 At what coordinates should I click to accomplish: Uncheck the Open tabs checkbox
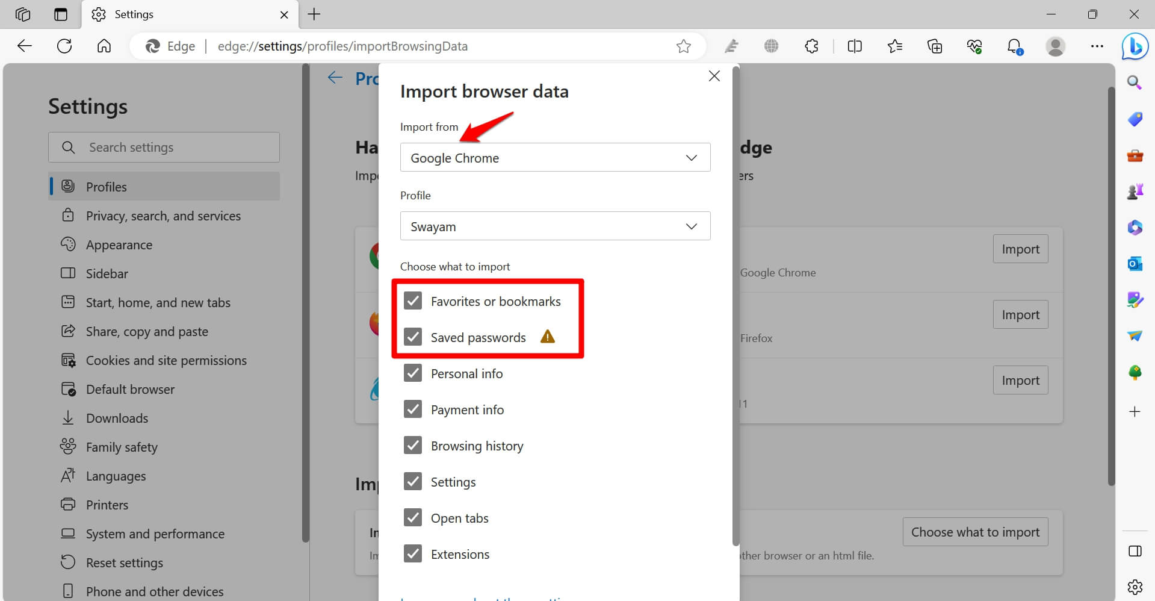(413, 517)
